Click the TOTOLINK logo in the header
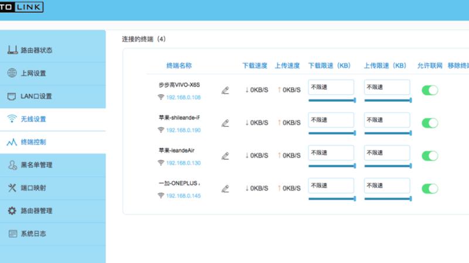469x263 pixels. point(22,7)
